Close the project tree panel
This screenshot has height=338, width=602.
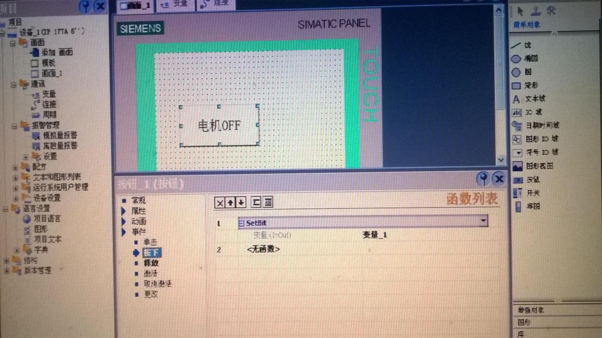tap(100, 6)
